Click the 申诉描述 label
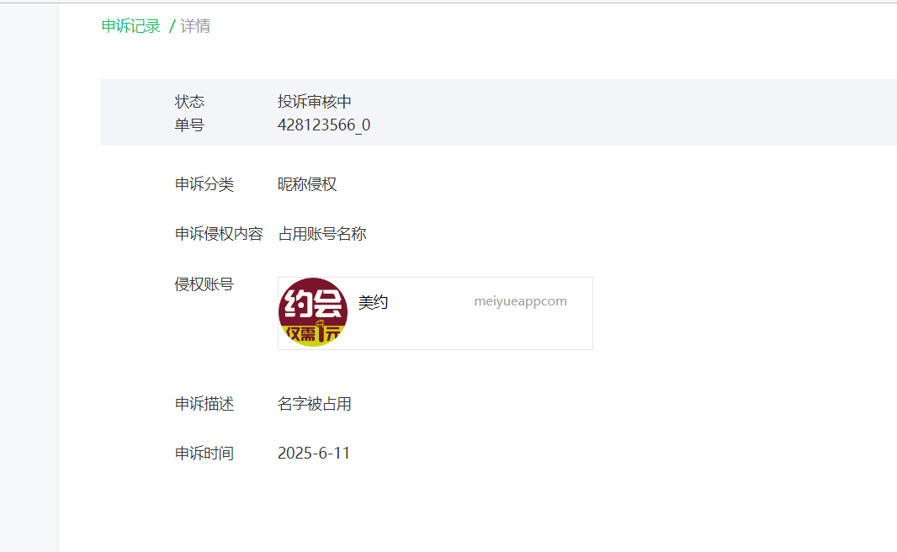Image resolution: width=897 pixels, height=552 pixels. 204,404
